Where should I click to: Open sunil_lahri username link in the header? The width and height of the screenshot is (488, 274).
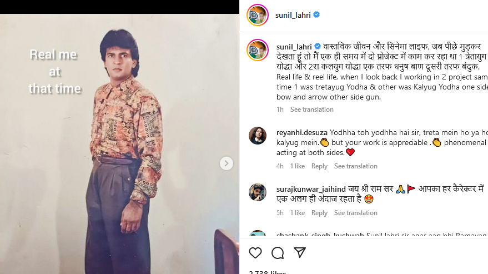pos(294,15)
